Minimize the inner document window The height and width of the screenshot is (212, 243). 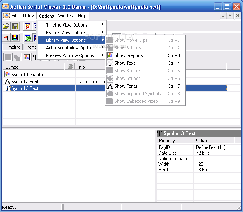pyautogui.click(x=223, y=16)
